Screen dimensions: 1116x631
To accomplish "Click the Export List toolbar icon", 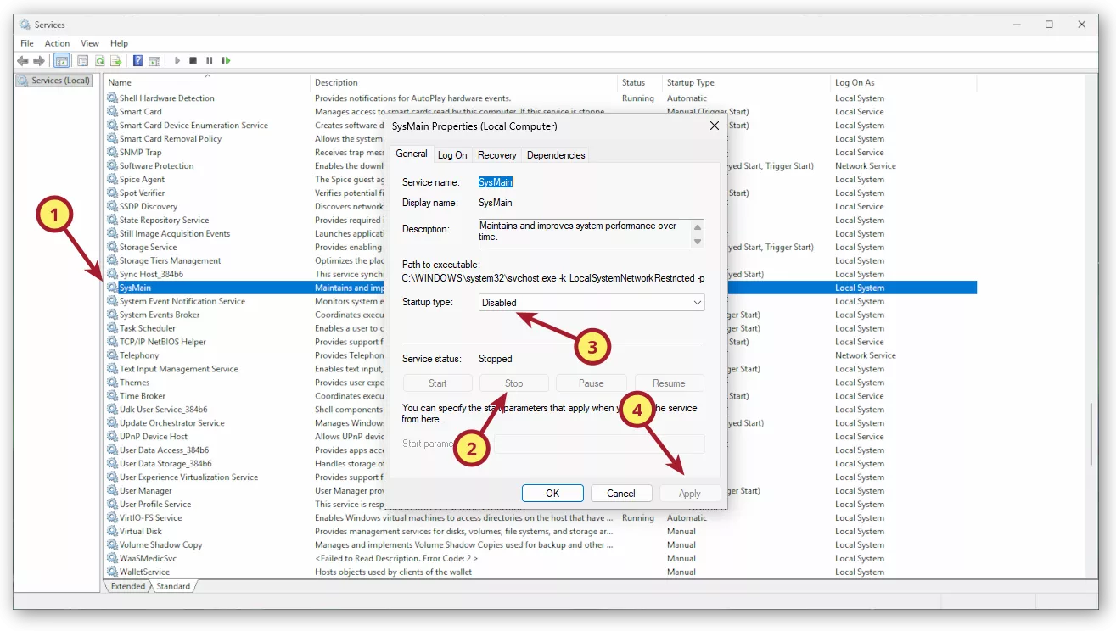I will coord(117,60).
